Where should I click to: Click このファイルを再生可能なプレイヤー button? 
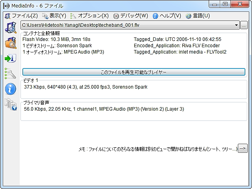click(134, 72)
